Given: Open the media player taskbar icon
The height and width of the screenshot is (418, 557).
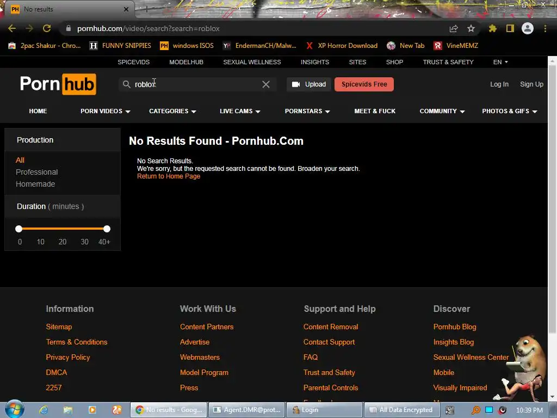Looking at the screenshot, I should [x=92, y=410].
